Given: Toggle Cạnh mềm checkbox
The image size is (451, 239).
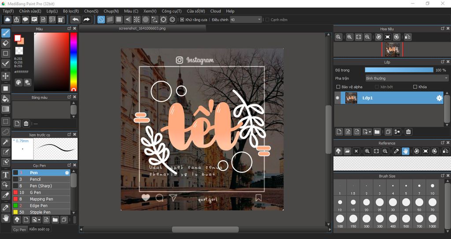Looking at the screenshot, I should tap(267, 19).
